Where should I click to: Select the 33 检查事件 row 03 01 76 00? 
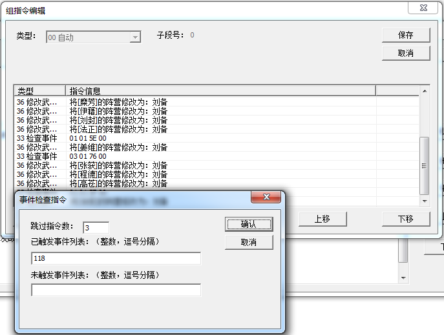click(x=217, y=156)
